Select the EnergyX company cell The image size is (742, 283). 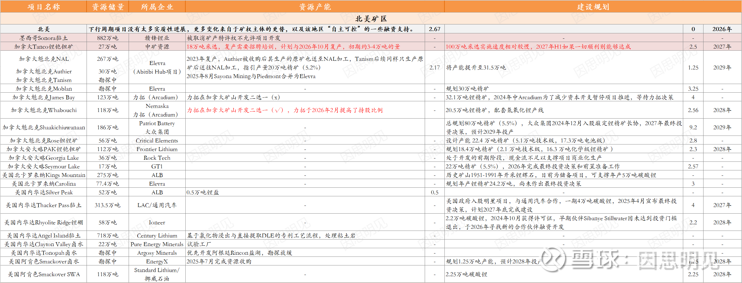point(157,261)
